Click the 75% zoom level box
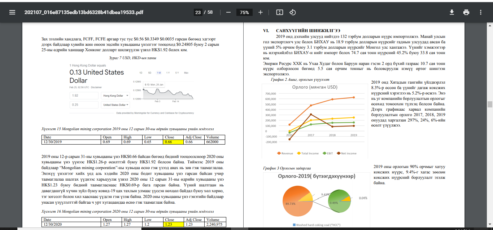Viewport: 493px width, 230px height. coord(244,12)
